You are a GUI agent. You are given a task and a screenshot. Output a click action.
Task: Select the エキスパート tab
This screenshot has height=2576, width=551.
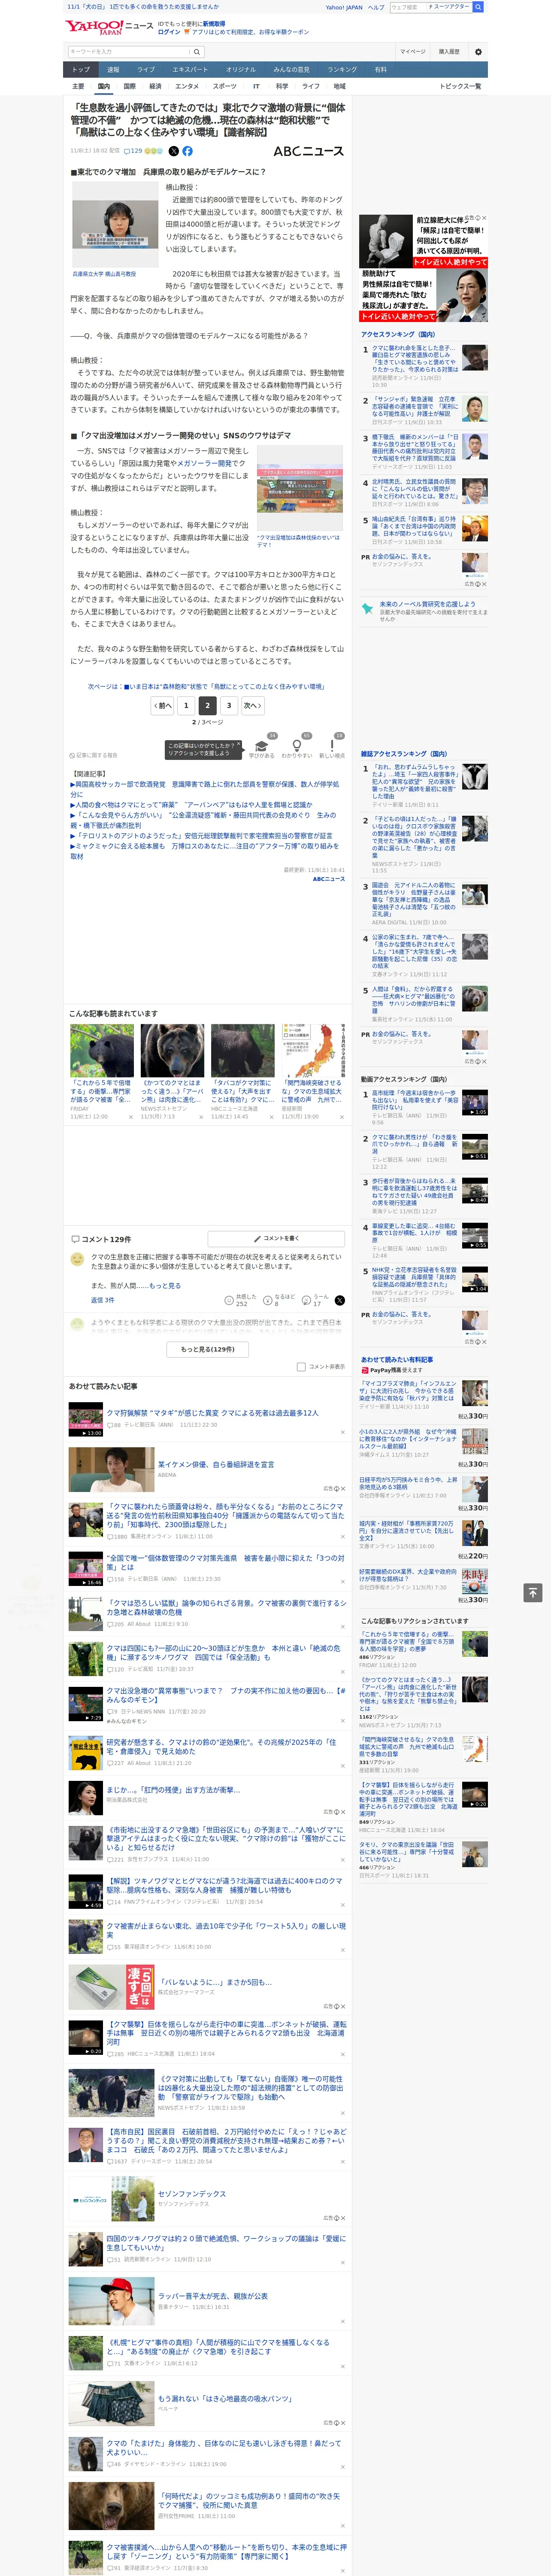pyautogui.click(x=190, y=70)
